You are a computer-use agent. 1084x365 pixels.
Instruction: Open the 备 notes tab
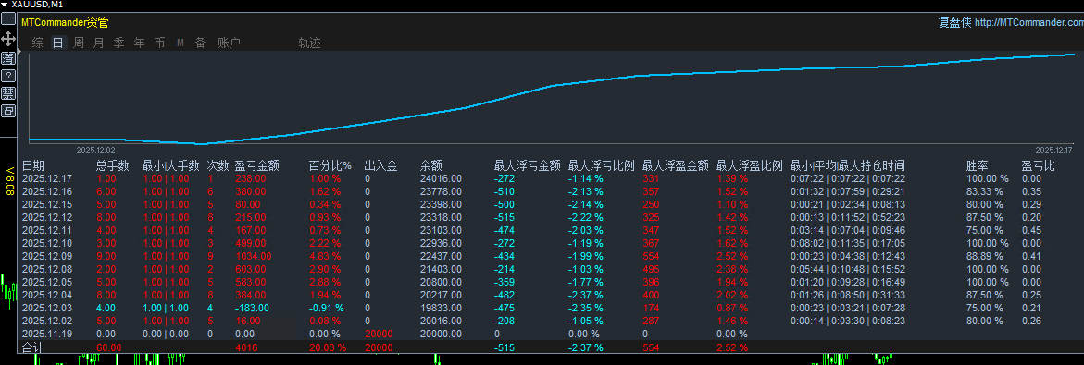(201, 43)
